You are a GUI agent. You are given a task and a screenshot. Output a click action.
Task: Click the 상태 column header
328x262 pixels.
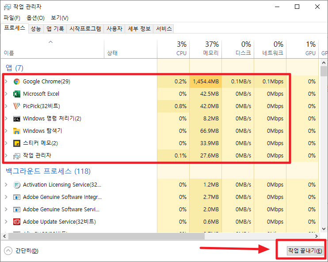click(130, 49)
